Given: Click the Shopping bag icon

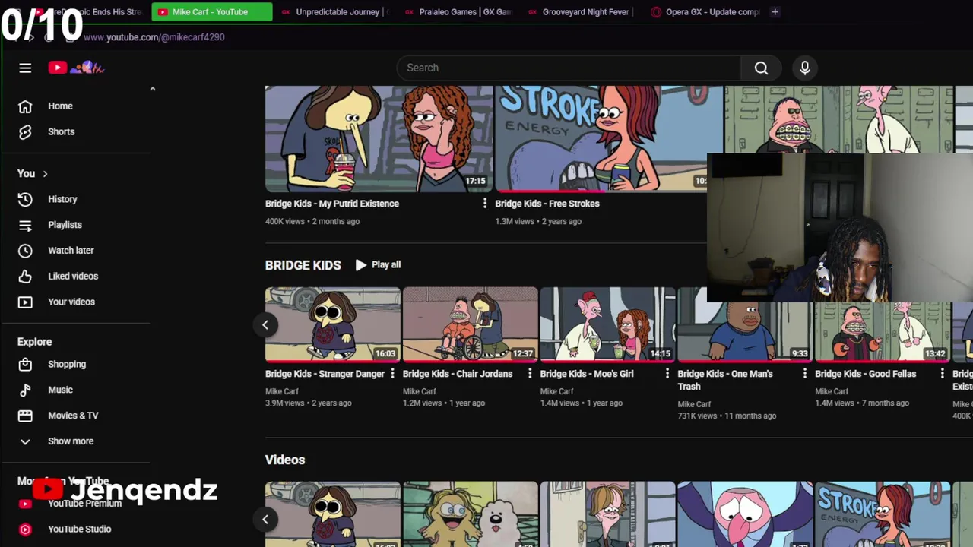Looking at the screenshot, I should pyautogui.click(x=25, y=364).
